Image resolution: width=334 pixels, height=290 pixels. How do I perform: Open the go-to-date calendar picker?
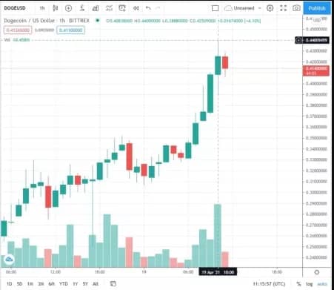(x=113, y=283)
